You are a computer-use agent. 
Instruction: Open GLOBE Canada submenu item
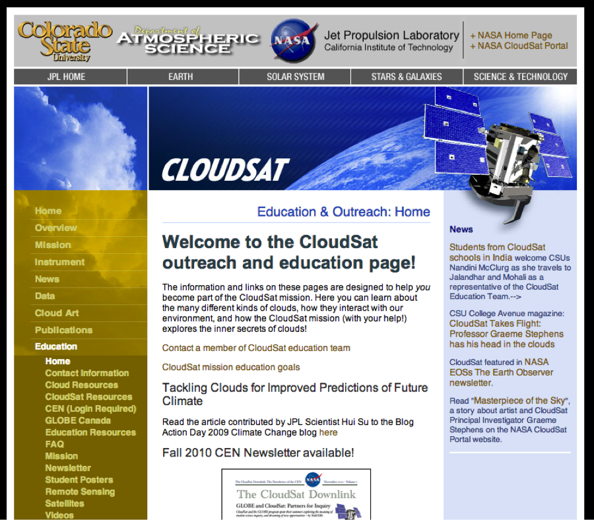[x=78, y=420]
